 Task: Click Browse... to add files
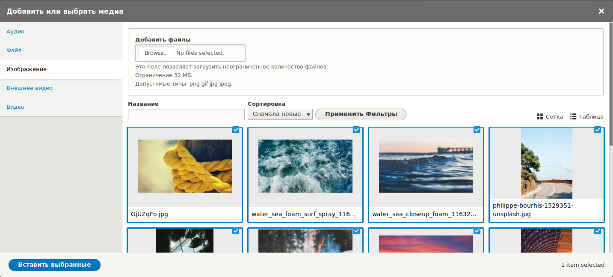click(x=156, y=53)
